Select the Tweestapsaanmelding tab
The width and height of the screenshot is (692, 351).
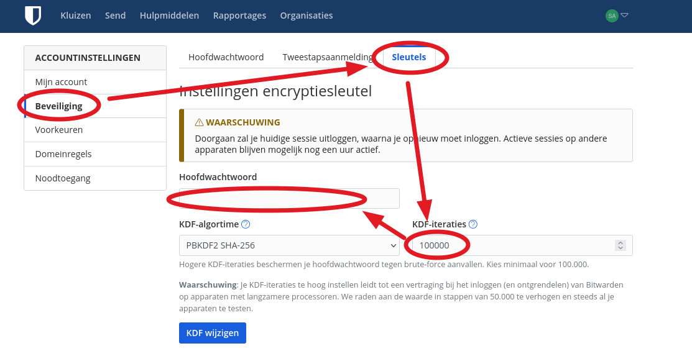tap(328, 57)
